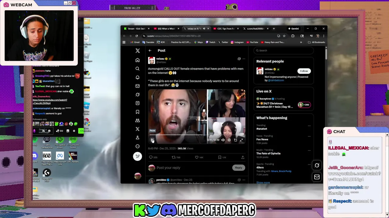Open emoji picker in Kick chat
This screenshot has width=389, height=218.
49,131
